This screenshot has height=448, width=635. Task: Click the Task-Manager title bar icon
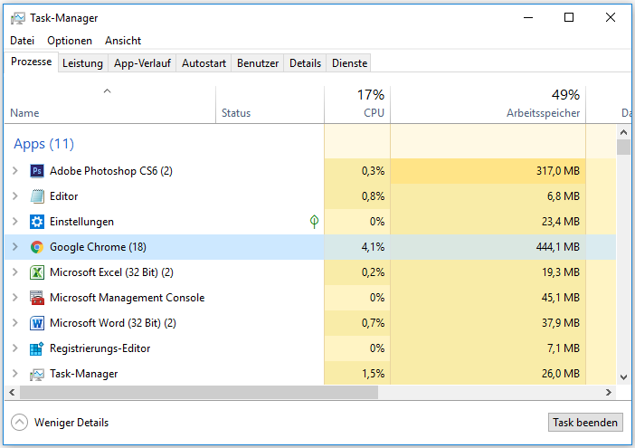pos(18,18)
